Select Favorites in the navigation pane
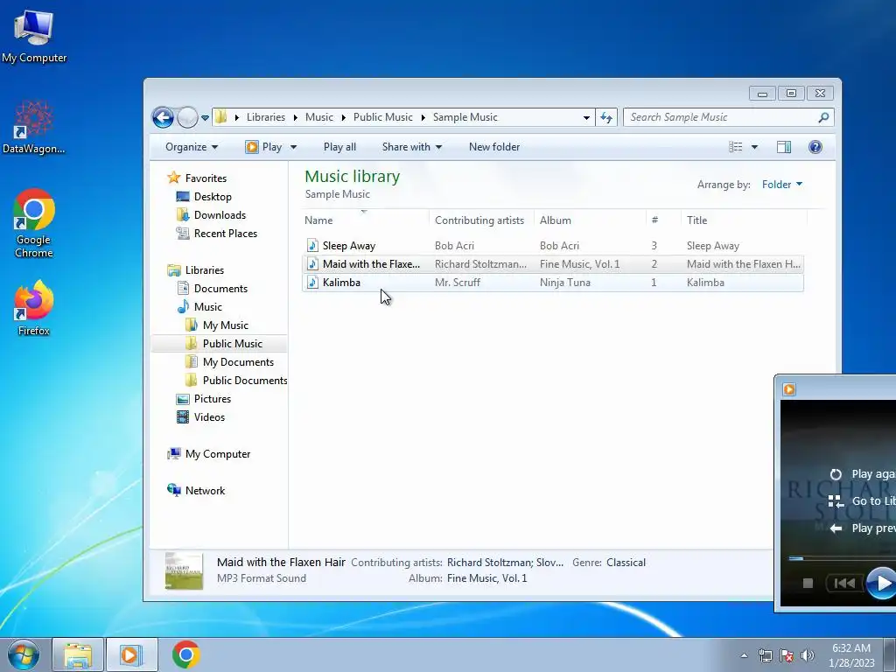 (x=206, y=178)
